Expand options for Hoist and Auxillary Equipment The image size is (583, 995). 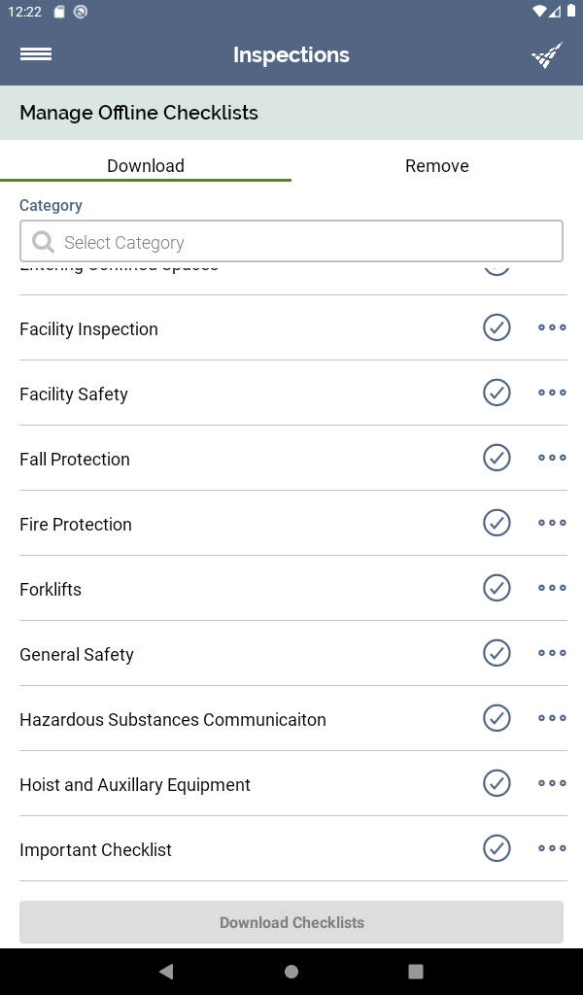[x=552, y=783]
